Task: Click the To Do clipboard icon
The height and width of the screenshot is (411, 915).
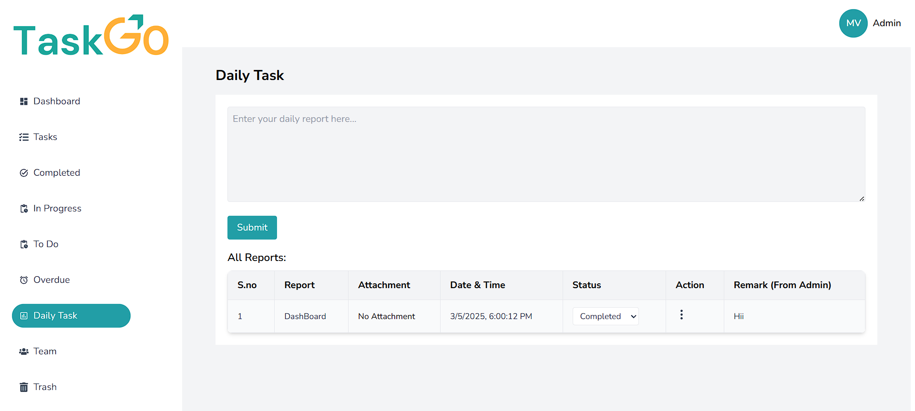Action: click(x=24, y=244)
